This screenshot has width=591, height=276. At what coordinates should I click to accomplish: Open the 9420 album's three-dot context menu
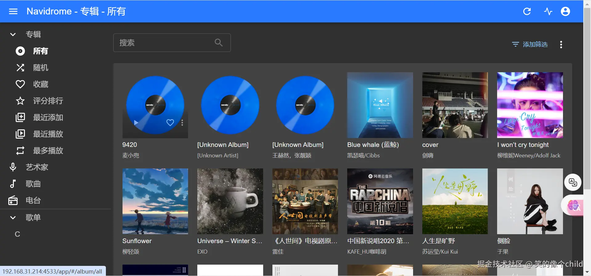pyautogui.click(x=182, y=123)
